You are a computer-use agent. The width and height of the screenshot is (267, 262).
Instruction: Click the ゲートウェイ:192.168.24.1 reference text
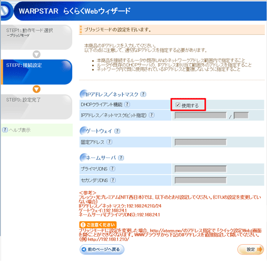[103, 211]
